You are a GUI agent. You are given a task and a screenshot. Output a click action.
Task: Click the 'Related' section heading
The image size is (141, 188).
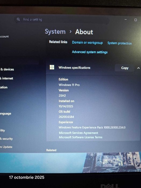click(x=51, y=150)
